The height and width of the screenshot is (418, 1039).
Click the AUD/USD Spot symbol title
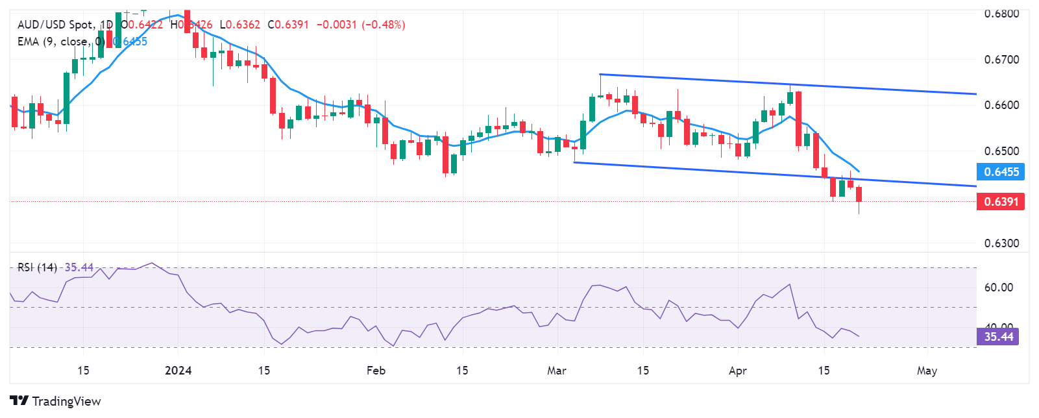click(x=55, y=25)
